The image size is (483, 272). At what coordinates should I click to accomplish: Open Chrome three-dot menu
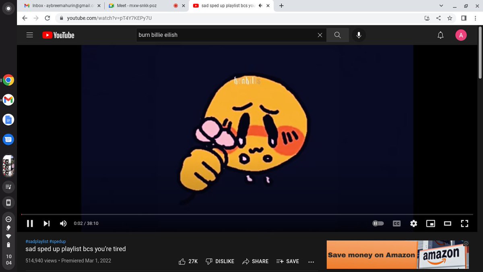pyautogui.click(x=475, y=18)
